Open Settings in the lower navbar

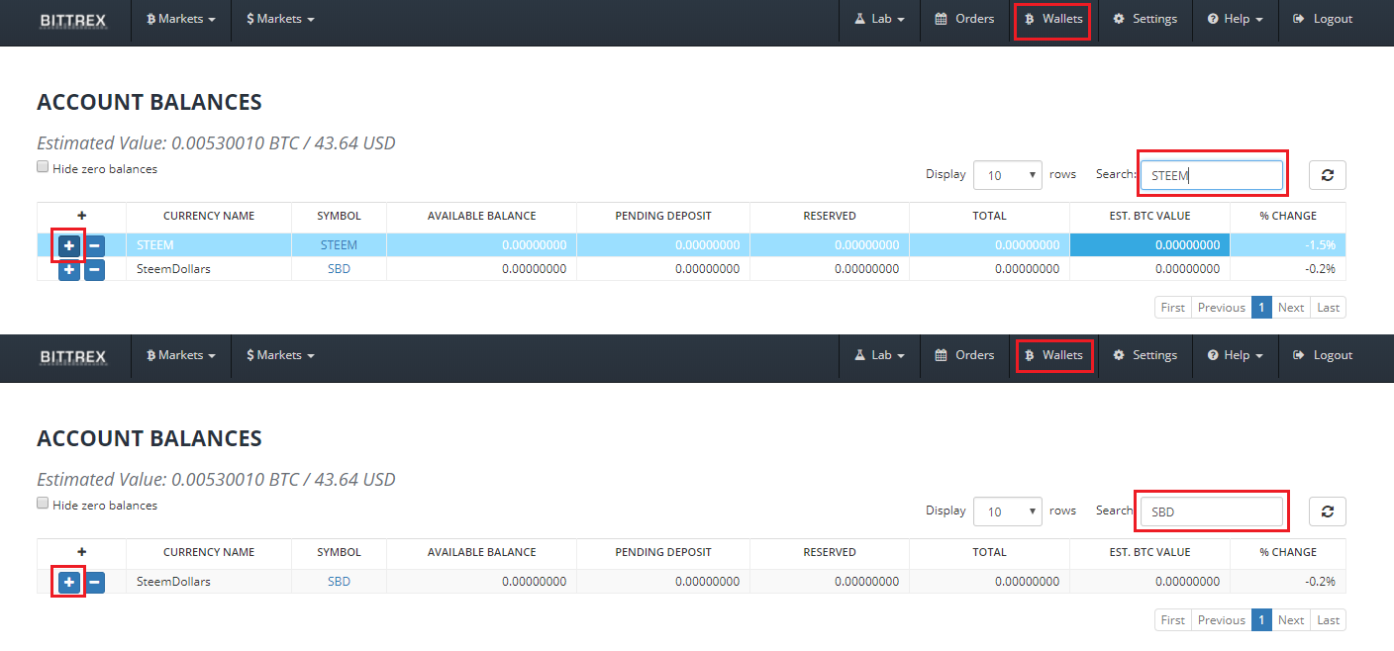coord(1145,355)
